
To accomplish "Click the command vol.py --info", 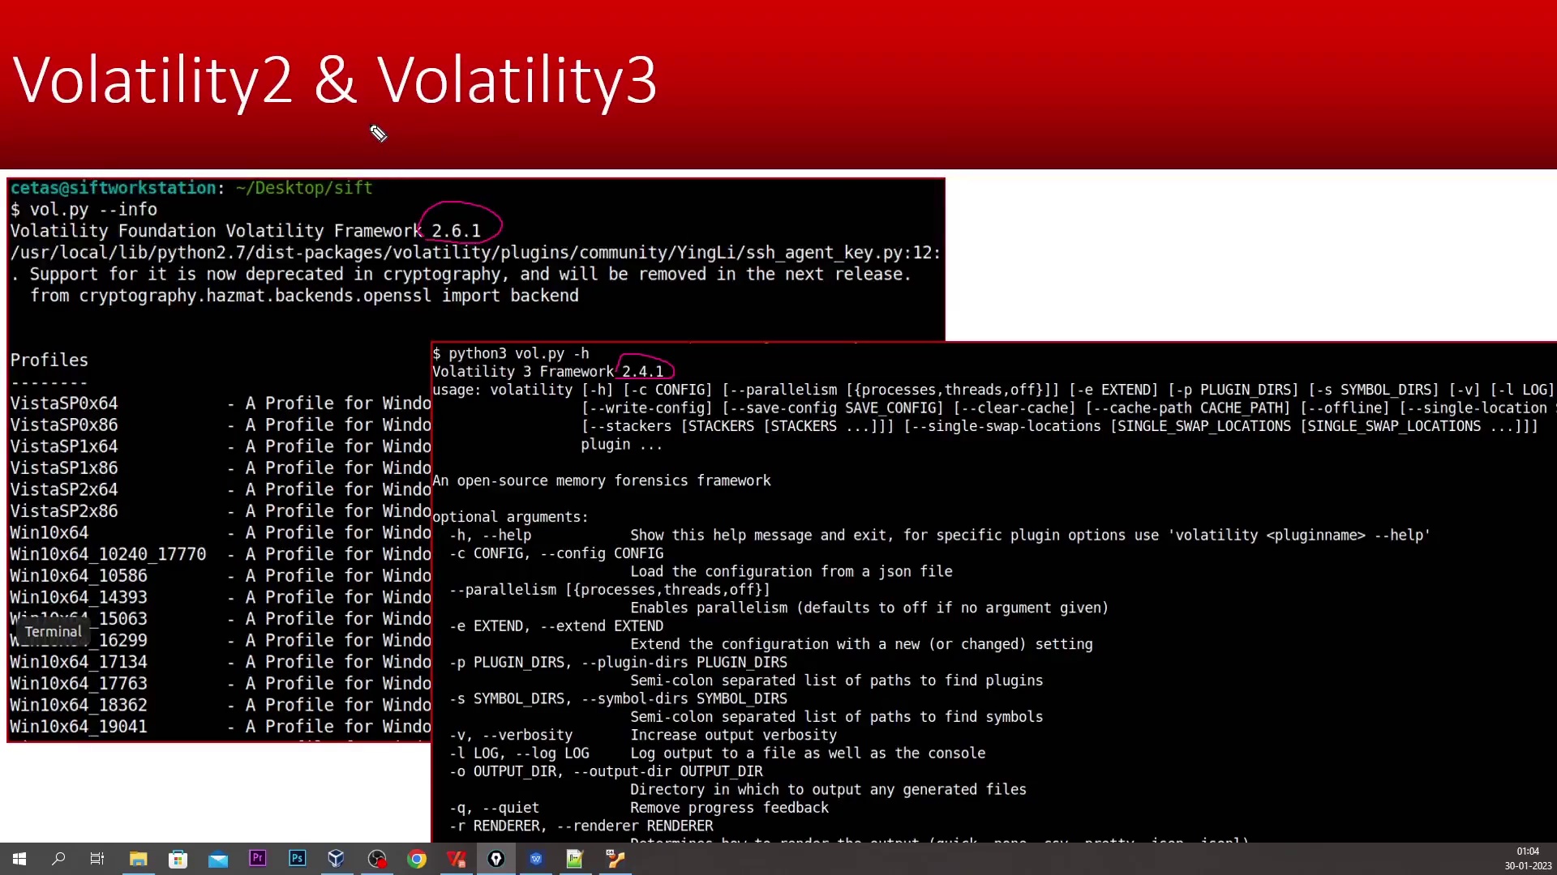I will (93, 210).
